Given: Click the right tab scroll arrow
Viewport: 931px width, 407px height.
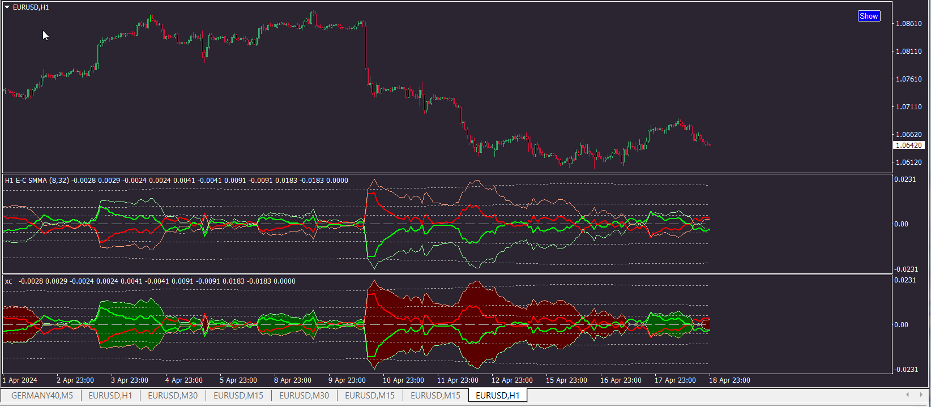Looking at the screenshot, I should pyautogui.click(x=922, y=395).
